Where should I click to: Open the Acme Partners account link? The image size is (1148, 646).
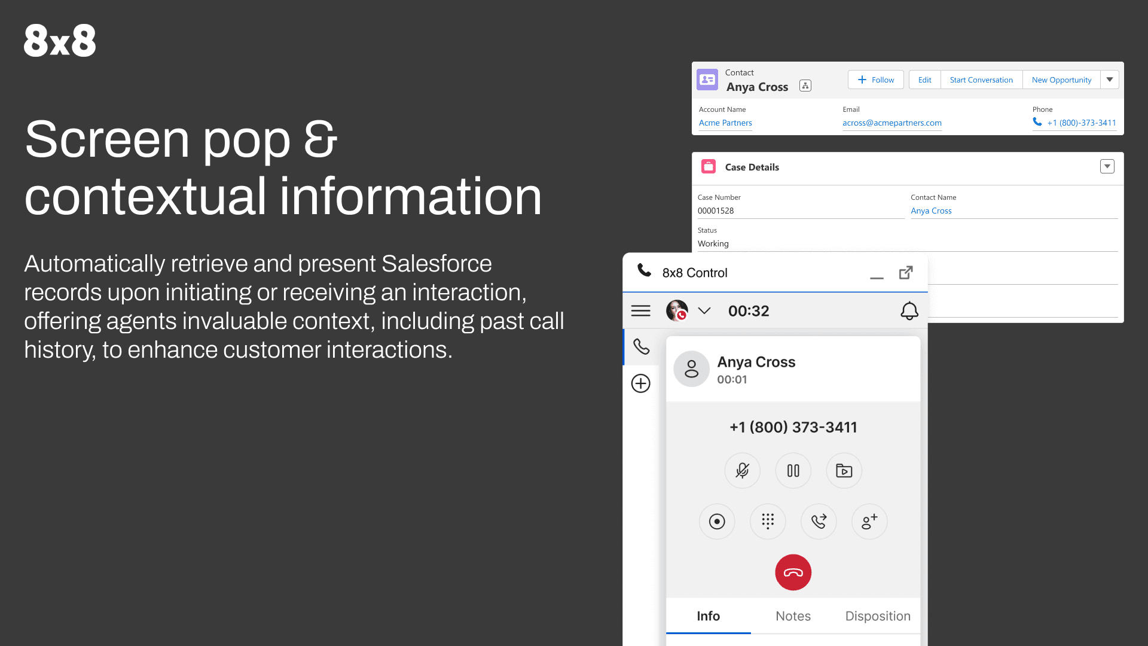(x=725, y=123)
